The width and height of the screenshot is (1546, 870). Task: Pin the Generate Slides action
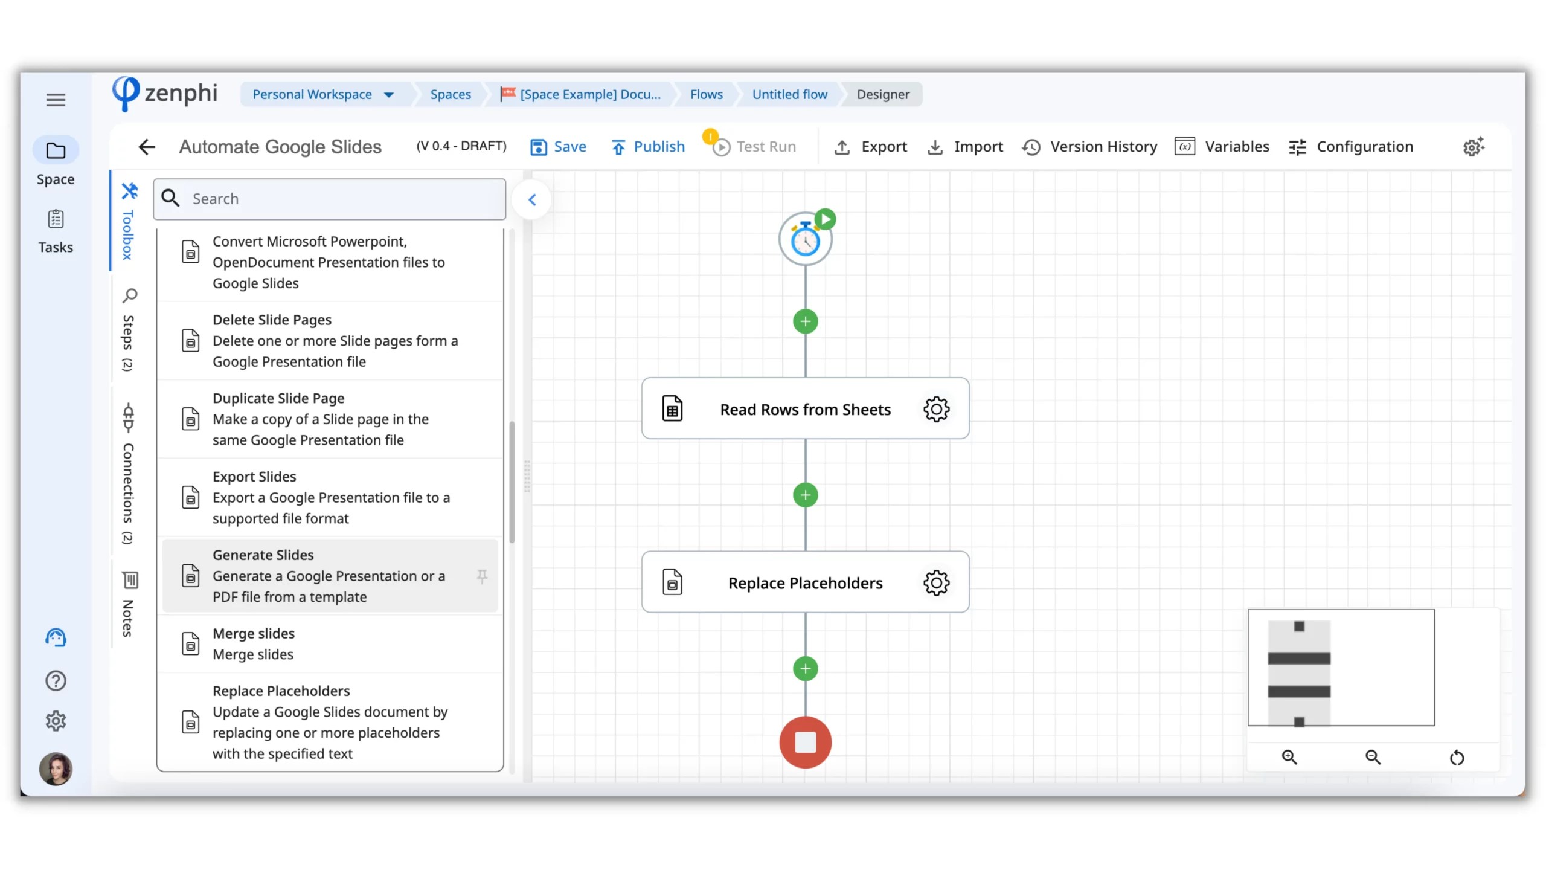pos(483,577)
